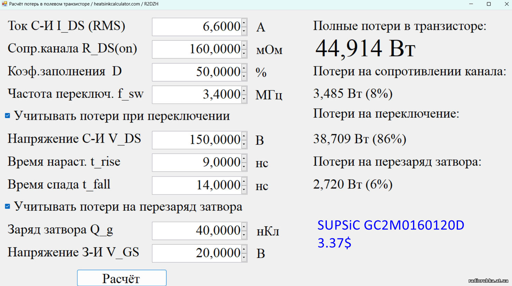
Task: Increase duty cycle D with up arrow
Action: (244, 68)
